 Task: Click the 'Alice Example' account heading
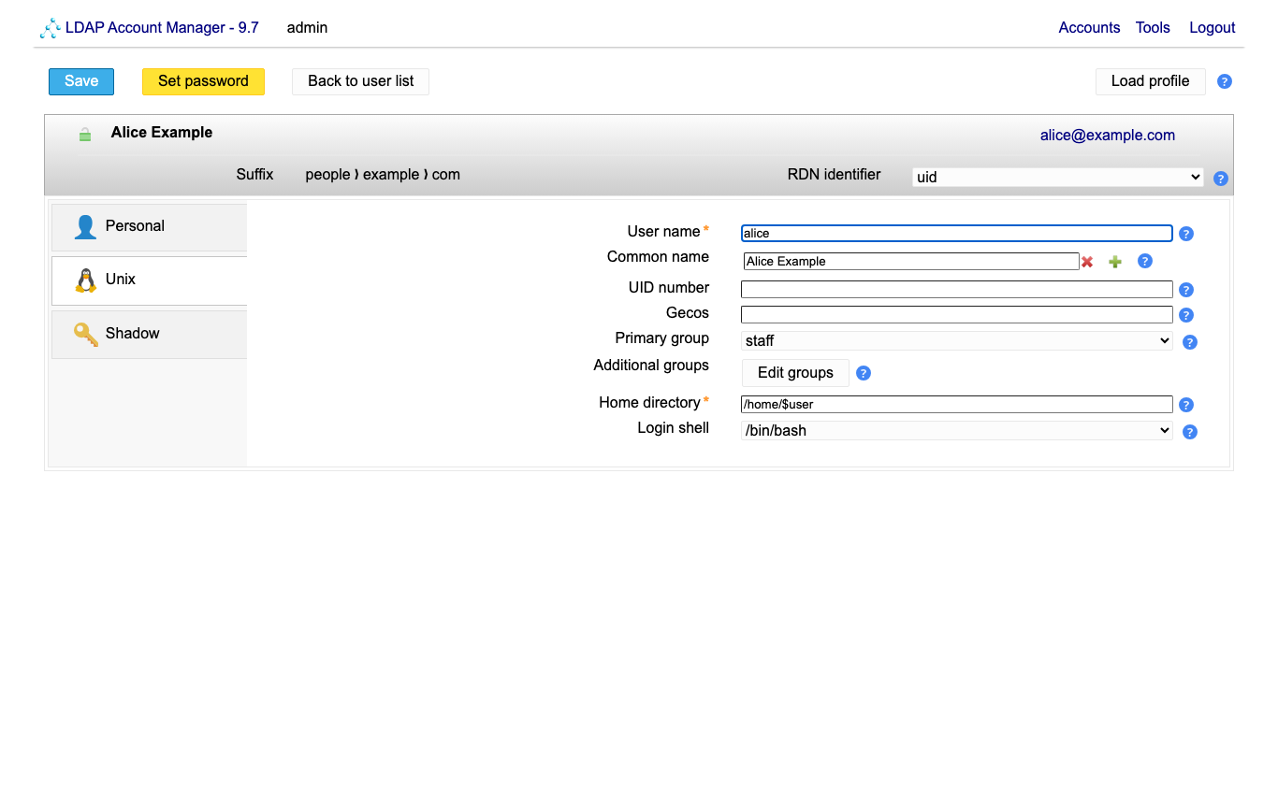coord(162,133)
